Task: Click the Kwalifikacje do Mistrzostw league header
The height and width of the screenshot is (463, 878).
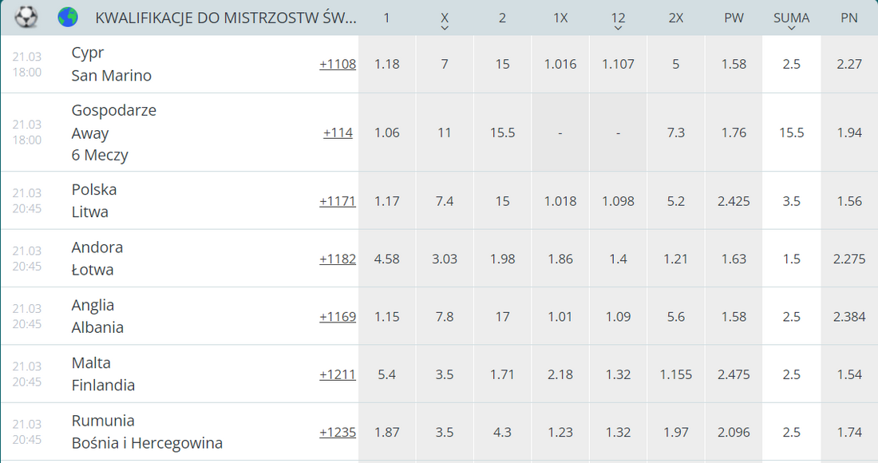Action: point(226,18)
